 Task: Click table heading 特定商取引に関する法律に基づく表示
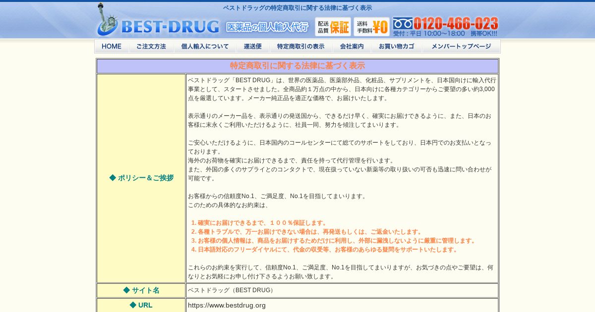[x=297, y=66]
